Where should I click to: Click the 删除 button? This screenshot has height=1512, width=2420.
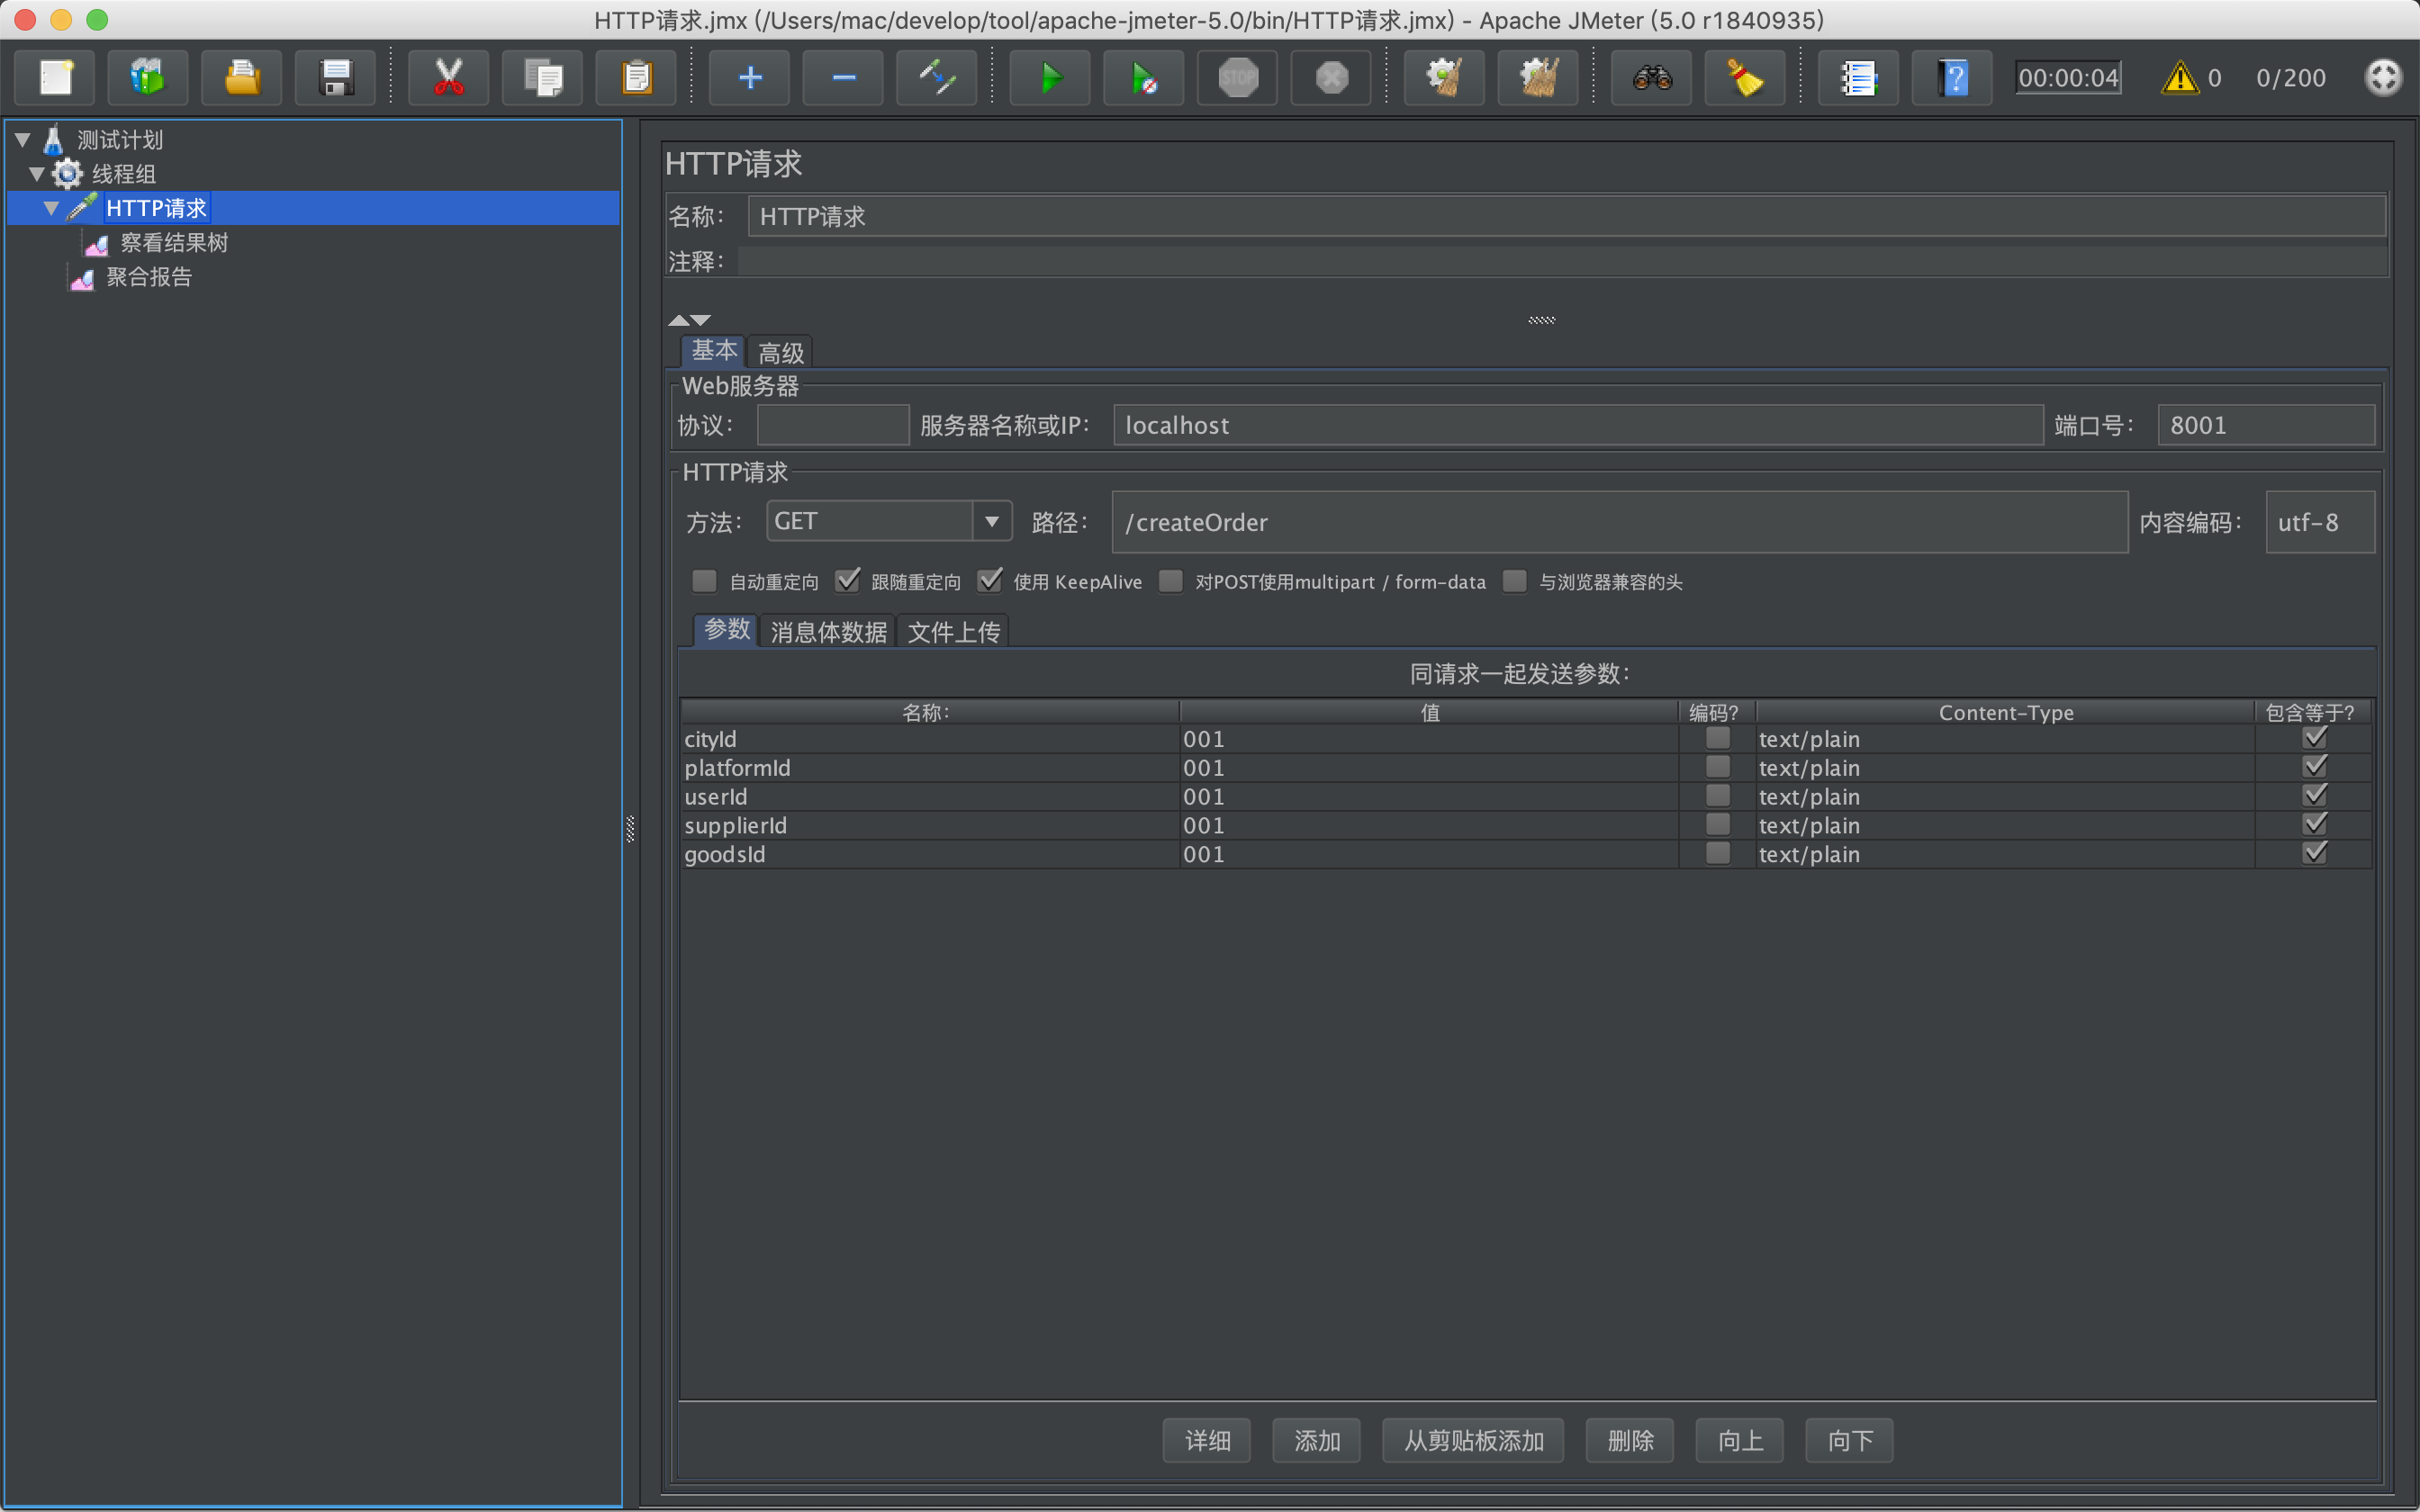pyautogui.click(x=1630, y=1441)
